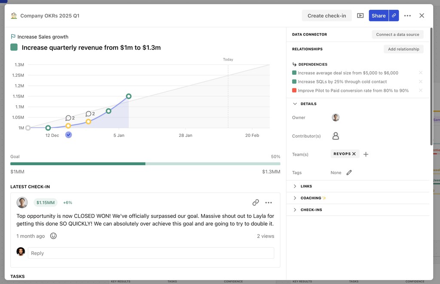Remove the Increase SQLs dependency
Screen dimensions: 440x284
coord(421,82)
